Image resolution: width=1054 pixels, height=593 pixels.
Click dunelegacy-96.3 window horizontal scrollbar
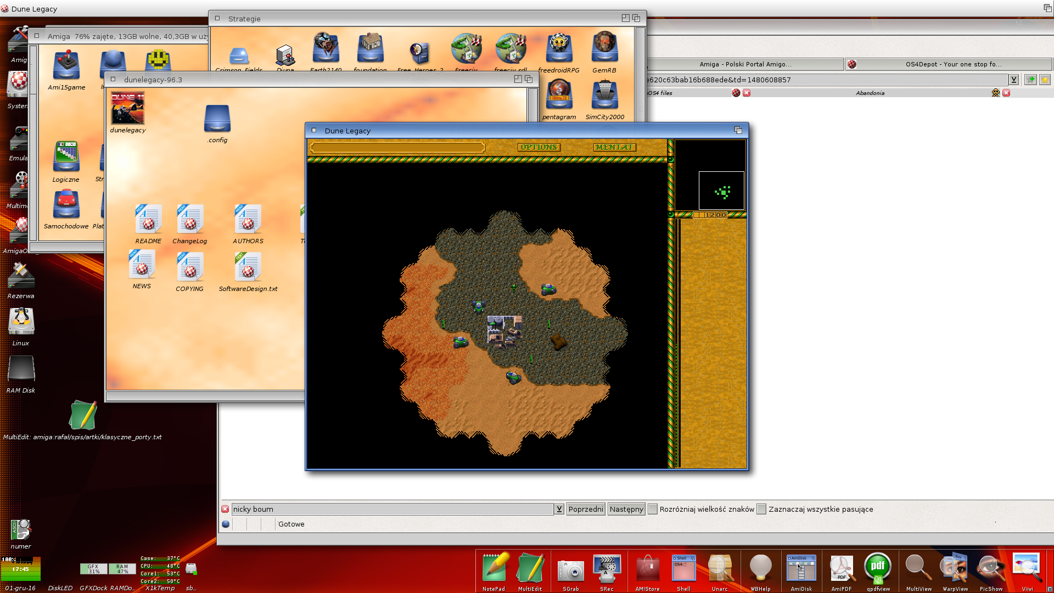pyautogui.click(x=206, y=396)
